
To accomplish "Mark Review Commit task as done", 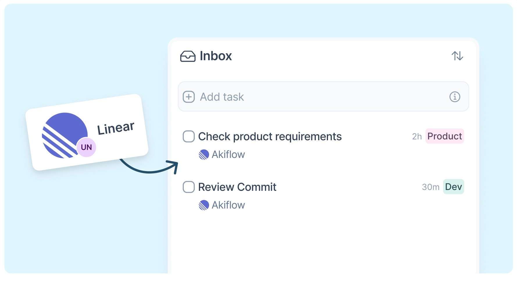I will coord(189,187).
